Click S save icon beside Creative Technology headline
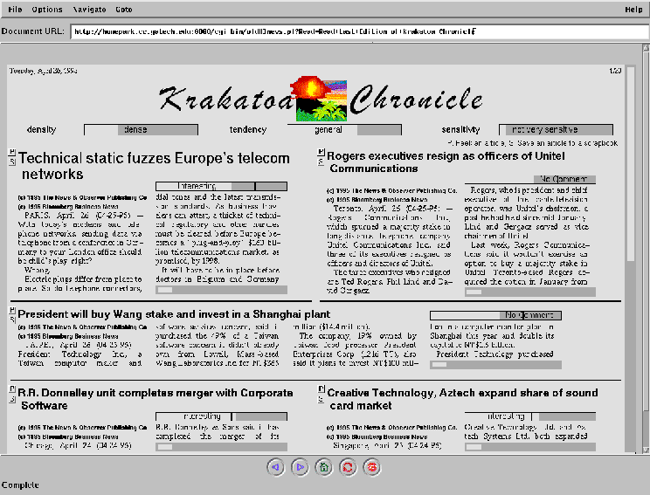This screenshot has width=650, height=495. [322, 397]
